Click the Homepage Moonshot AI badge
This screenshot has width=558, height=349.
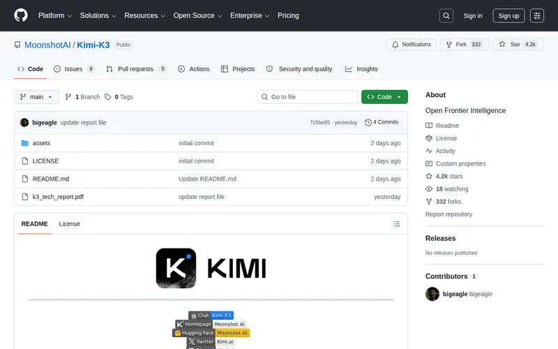click(x=211, y=324)
